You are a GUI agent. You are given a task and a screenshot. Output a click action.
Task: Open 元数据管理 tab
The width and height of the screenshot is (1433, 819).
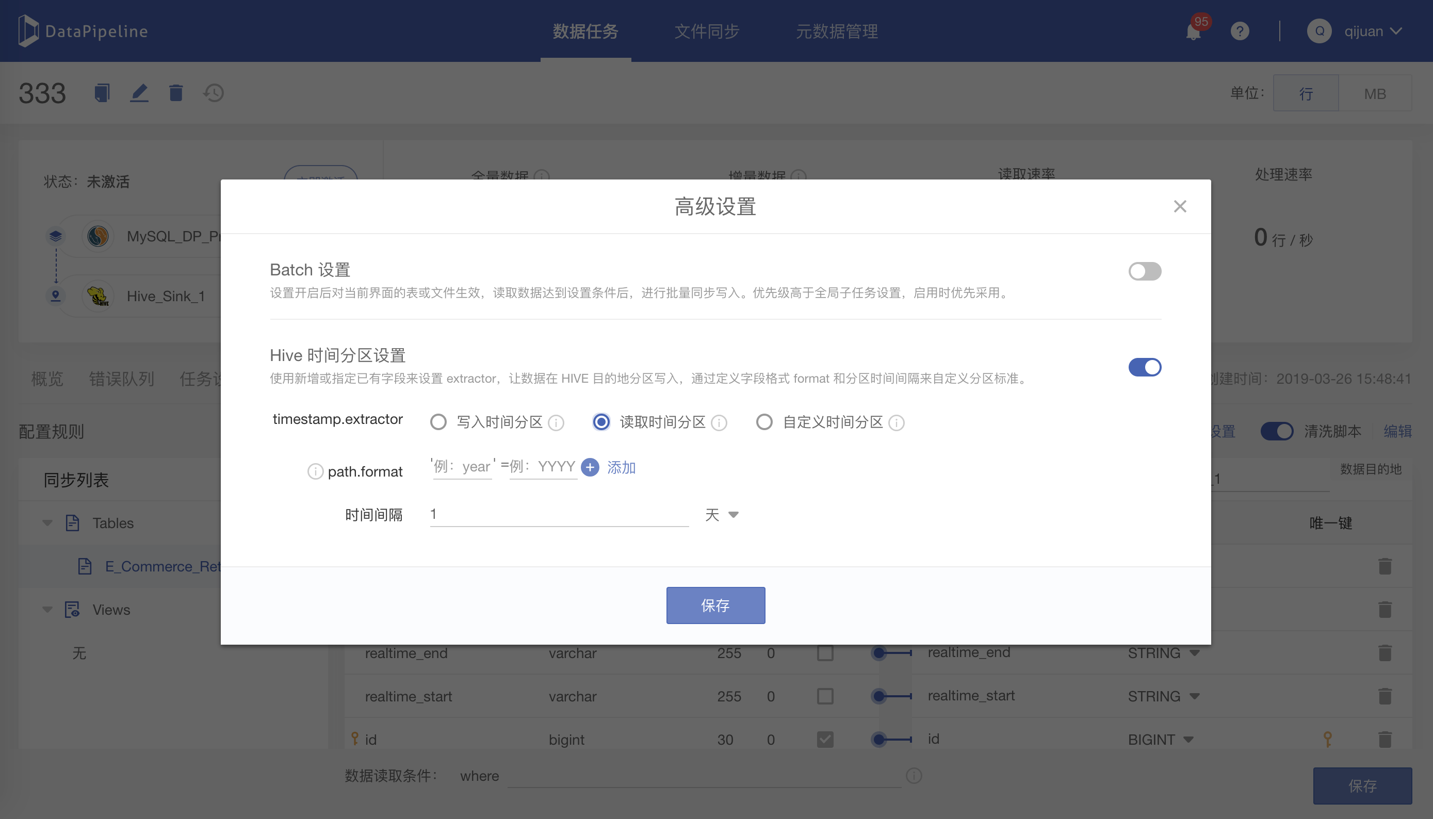[x=837, y=31]
